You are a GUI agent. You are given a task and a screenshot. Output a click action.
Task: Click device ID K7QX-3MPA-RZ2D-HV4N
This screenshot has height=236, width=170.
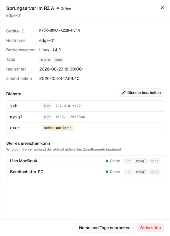tap(60, 31)
